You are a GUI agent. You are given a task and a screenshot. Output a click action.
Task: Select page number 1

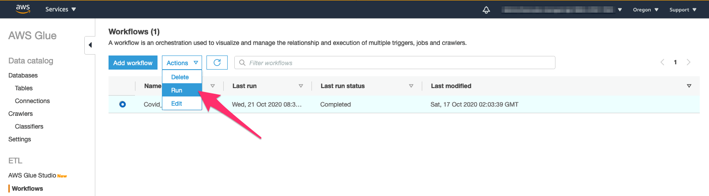(675, 63)
